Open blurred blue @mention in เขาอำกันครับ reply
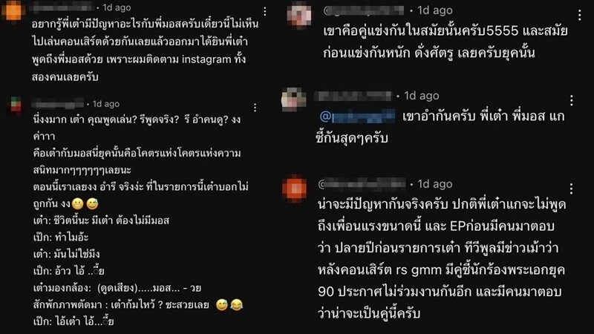 [x=357, y=117]
